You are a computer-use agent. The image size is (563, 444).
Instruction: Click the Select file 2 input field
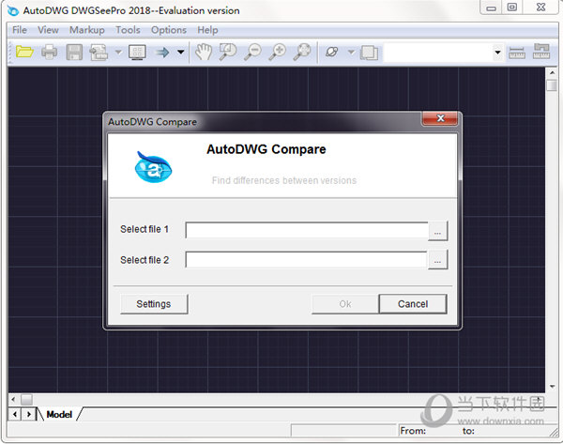[306, 260]
